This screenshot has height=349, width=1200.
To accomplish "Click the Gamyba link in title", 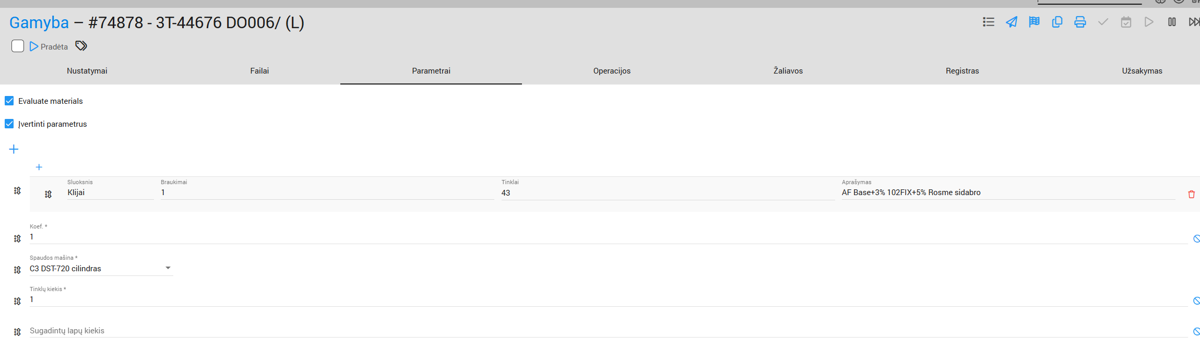I will click(39, 22).
